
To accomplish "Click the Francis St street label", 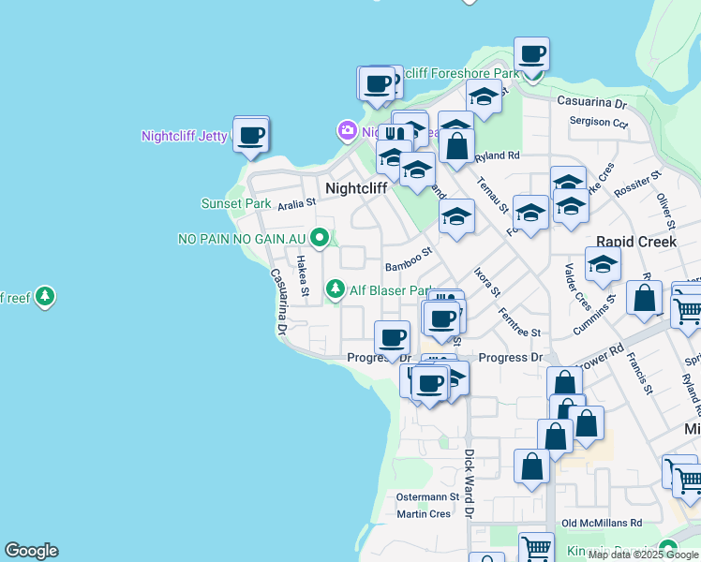I will [x=640, y=374].
